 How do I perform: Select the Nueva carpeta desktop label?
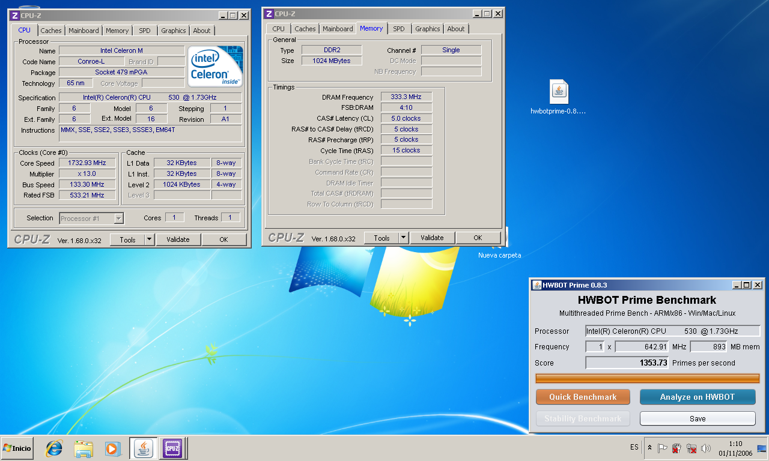pyautogui.click(x=499, y=255)
